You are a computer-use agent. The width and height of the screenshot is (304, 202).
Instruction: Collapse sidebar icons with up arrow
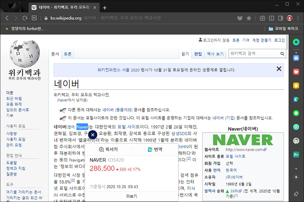coord(296,53)
